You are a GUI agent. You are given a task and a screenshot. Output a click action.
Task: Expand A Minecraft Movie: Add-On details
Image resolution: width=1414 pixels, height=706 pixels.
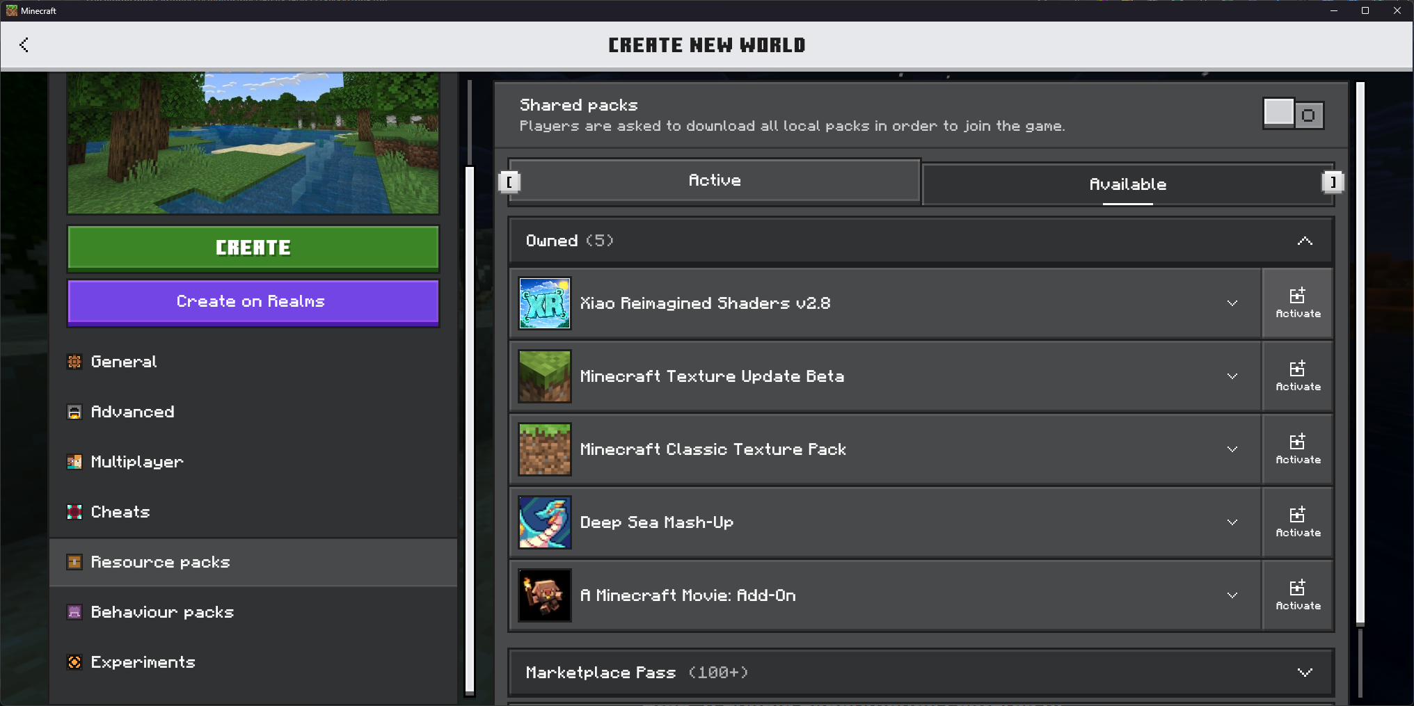(x=1232, y=595)
